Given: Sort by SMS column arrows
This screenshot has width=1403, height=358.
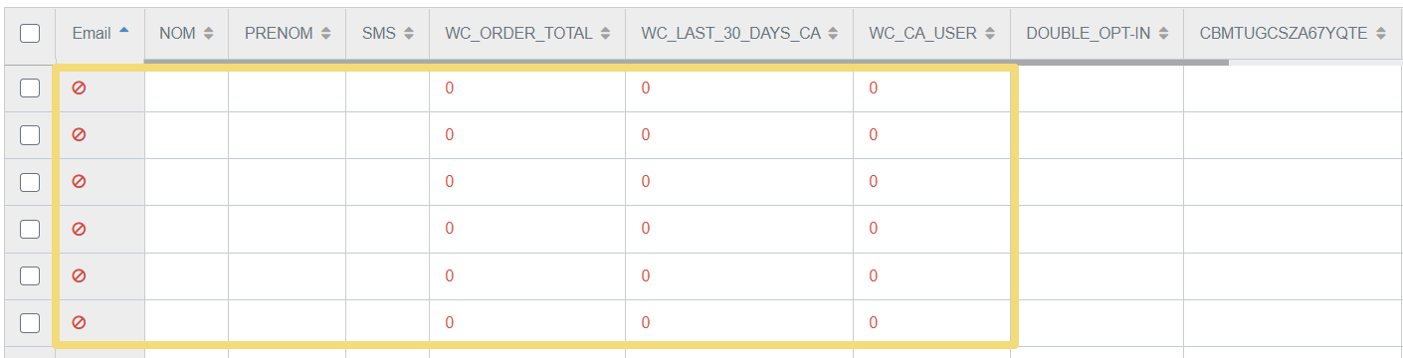Looking at the screenshot, I should (x=409, y=34).
